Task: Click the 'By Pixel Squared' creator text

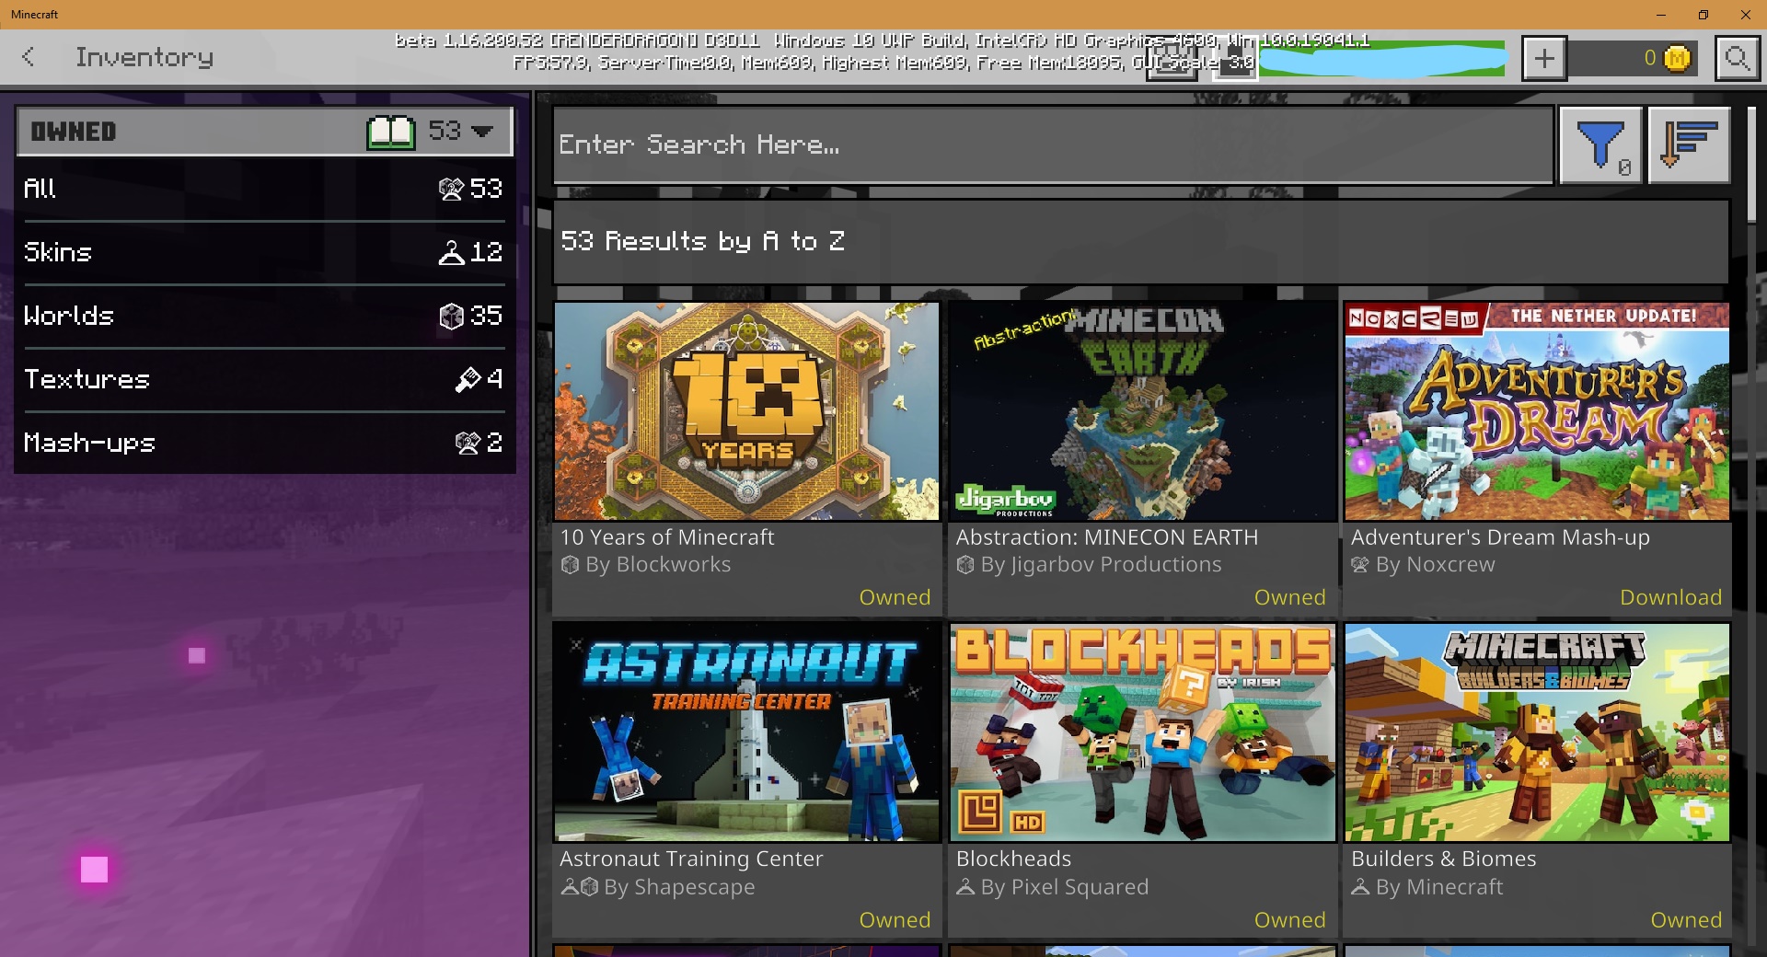Action: coord(1064,887)
